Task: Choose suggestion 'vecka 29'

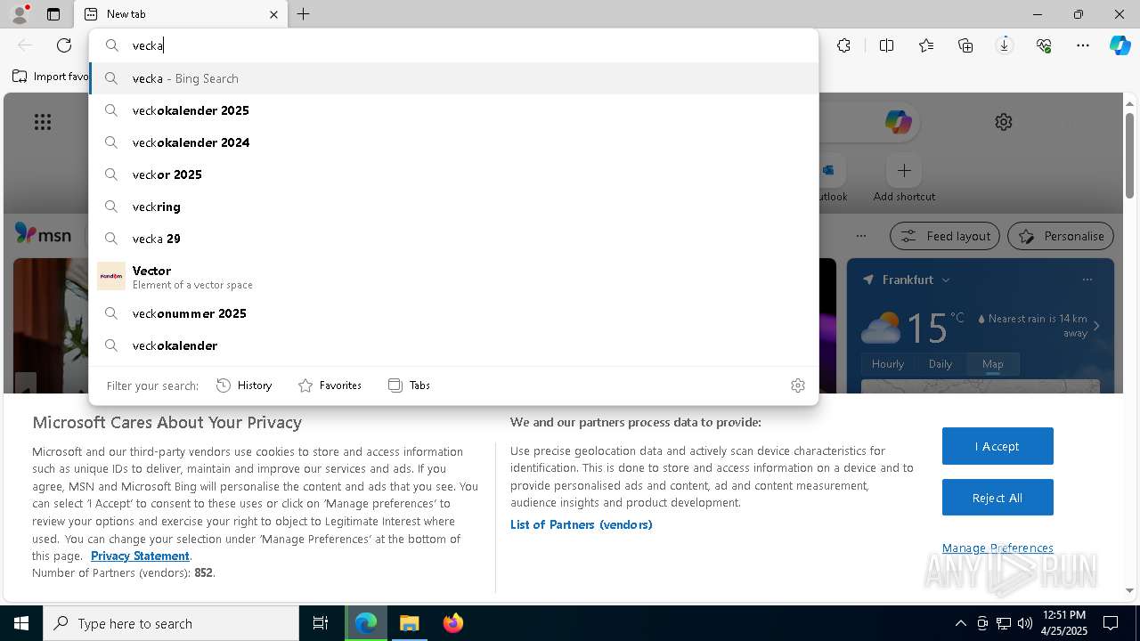Action: 453,239
